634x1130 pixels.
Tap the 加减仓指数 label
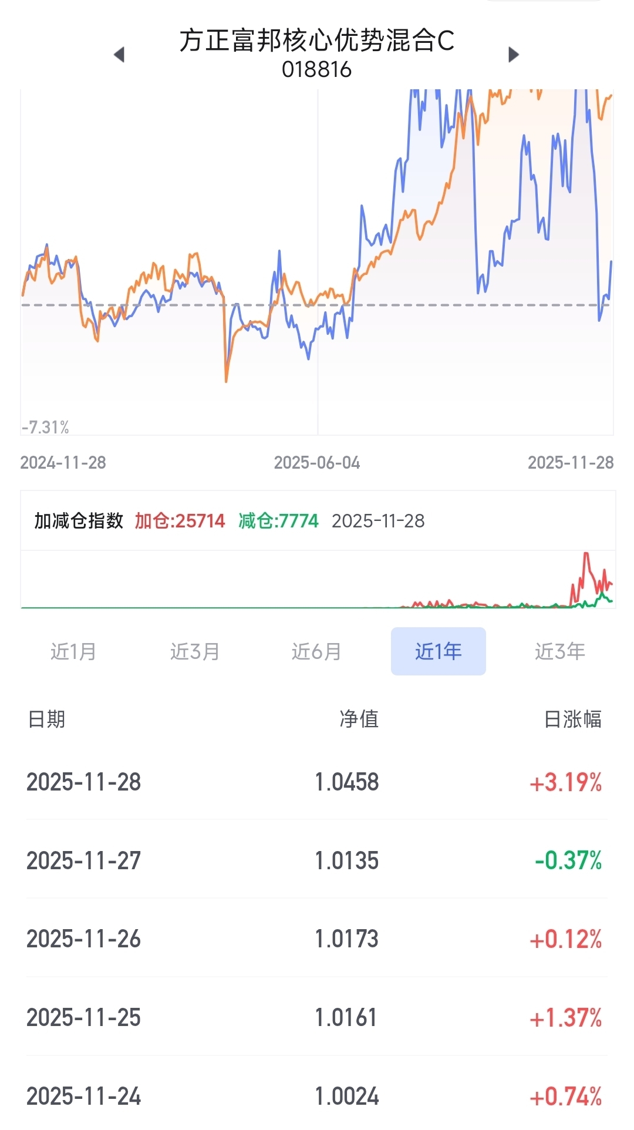tap(79, 521)
